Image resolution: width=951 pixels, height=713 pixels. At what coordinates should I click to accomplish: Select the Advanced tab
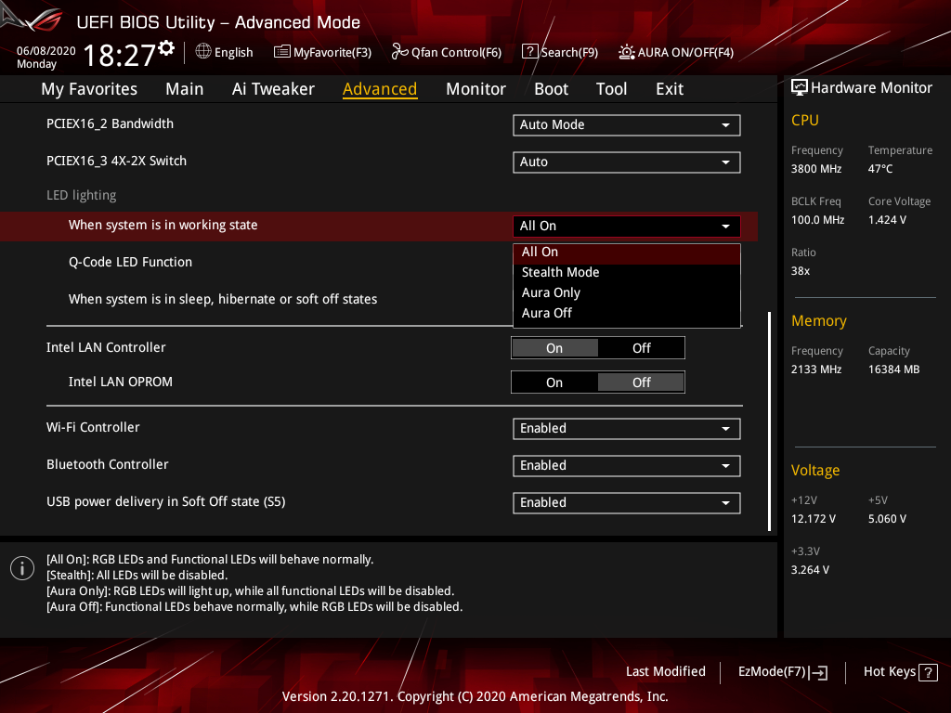coord(380,89)
